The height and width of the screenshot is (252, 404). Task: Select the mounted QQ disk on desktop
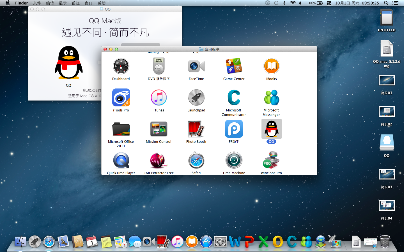(387, 143)
